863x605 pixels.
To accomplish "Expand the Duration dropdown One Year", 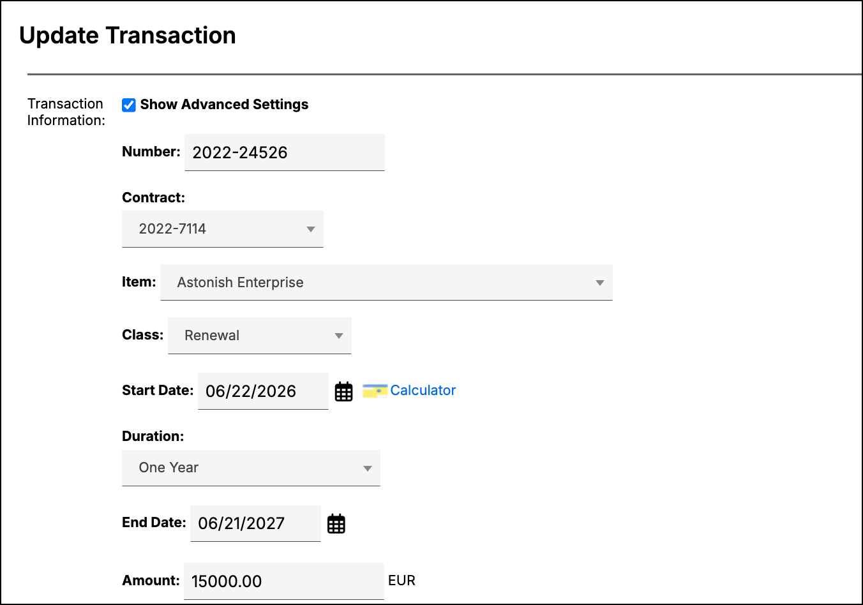I will [251, 468].
